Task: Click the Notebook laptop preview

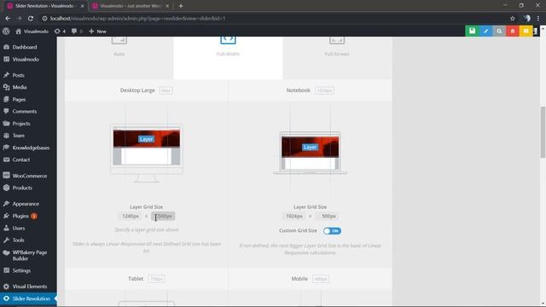Action: [310, 153]
